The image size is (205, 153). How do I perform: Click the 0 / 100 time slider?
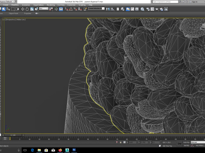click(13, 135)
